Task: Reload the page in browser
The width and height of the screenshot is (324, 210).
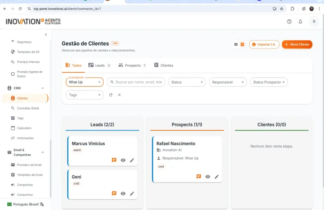Action: [x=20, y=8]
